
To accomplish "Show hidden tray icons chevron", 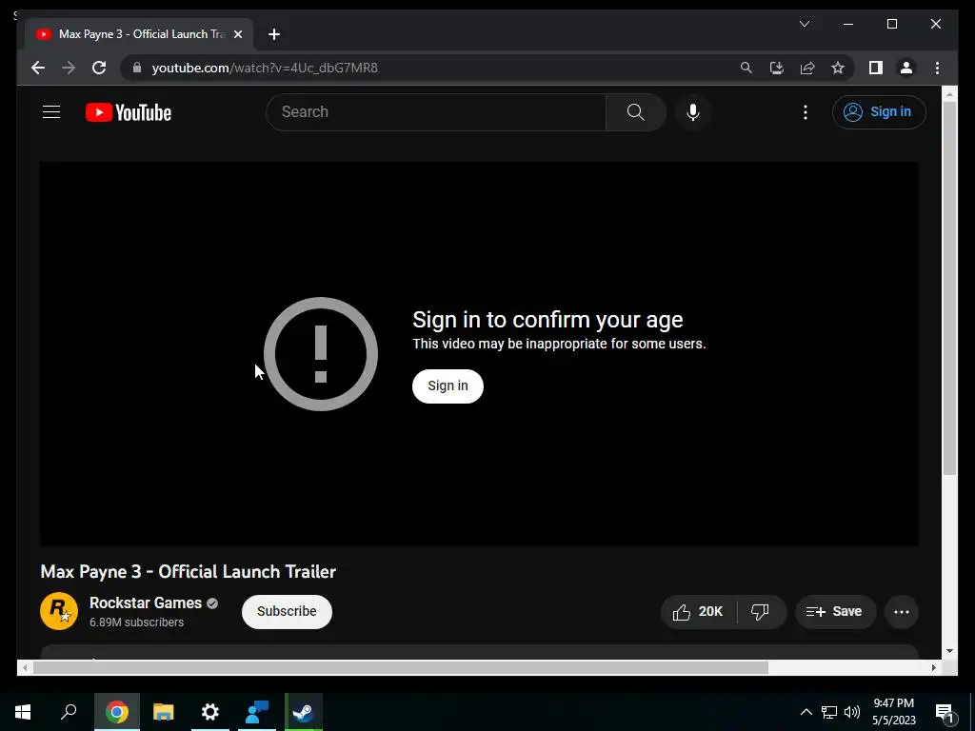I will (806, 712).
